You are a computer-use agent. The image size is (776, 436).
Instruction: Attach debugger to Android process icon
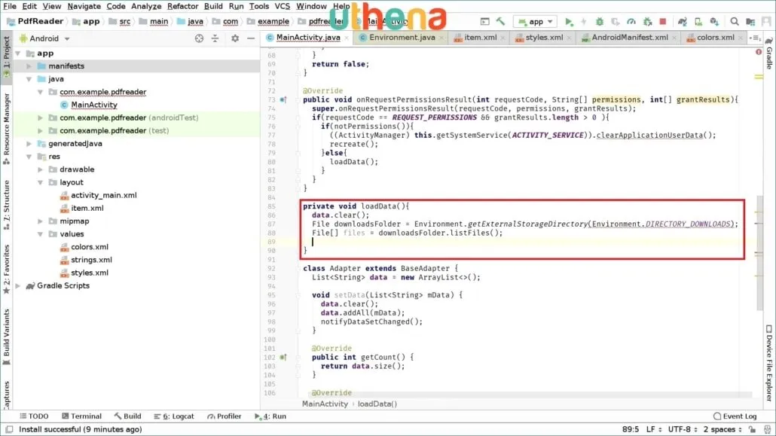[x=647, y=22]
